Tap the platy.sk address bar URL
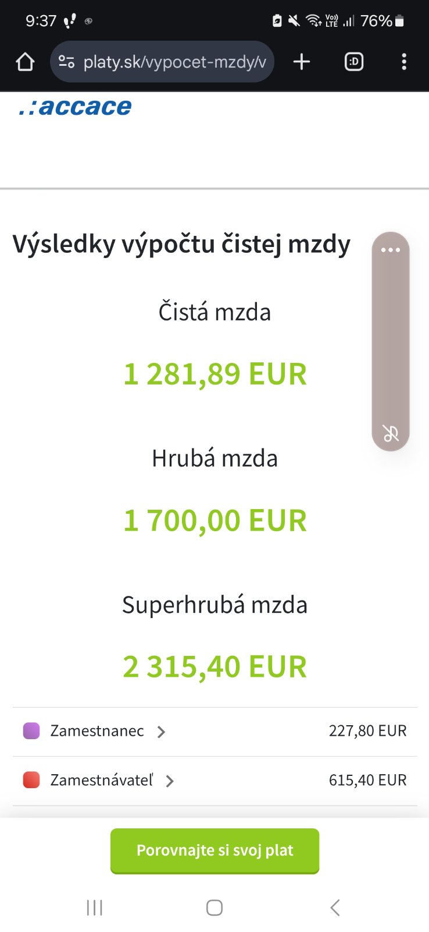 (x=174, y=62)
